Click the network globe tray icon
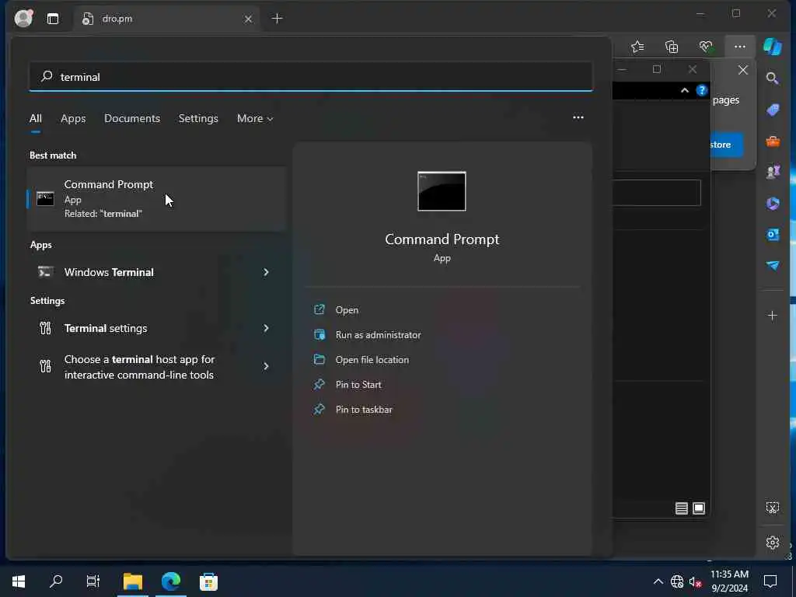The width and height of the screenshot is (796, 597). (677, 581)
